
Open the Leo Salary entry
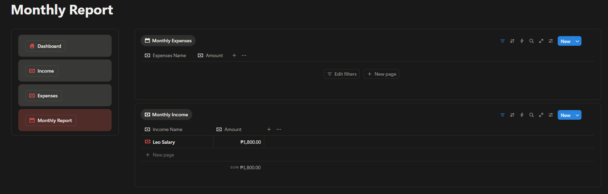(164, 142)
